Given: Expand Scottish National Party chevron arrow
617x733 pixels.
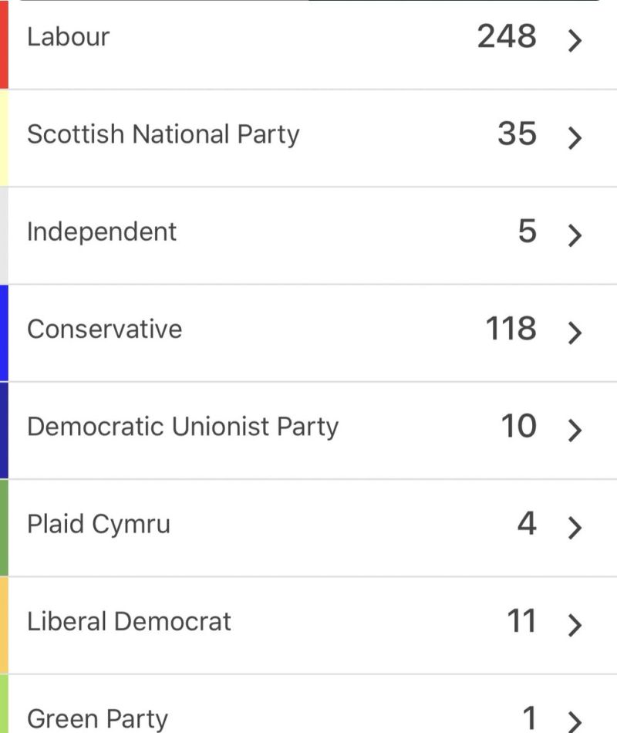Looking at the screenshot, I should pyautogui.click(x=575, y=138).
